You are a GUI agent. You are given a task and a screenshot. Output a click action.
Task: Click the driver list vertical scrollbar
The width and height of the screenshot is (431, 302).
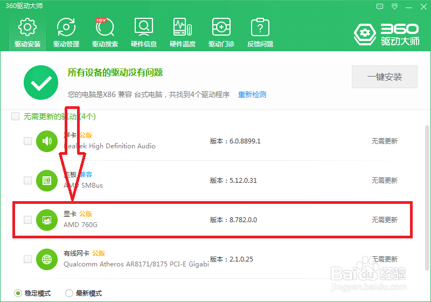[427, 197]
